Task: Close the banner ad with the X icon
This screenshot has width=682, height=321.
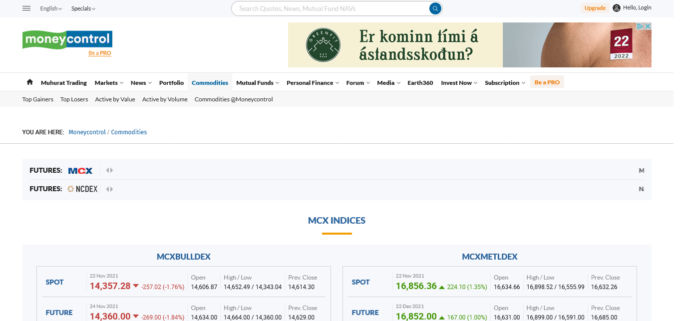Action: (x=648, y=26)
